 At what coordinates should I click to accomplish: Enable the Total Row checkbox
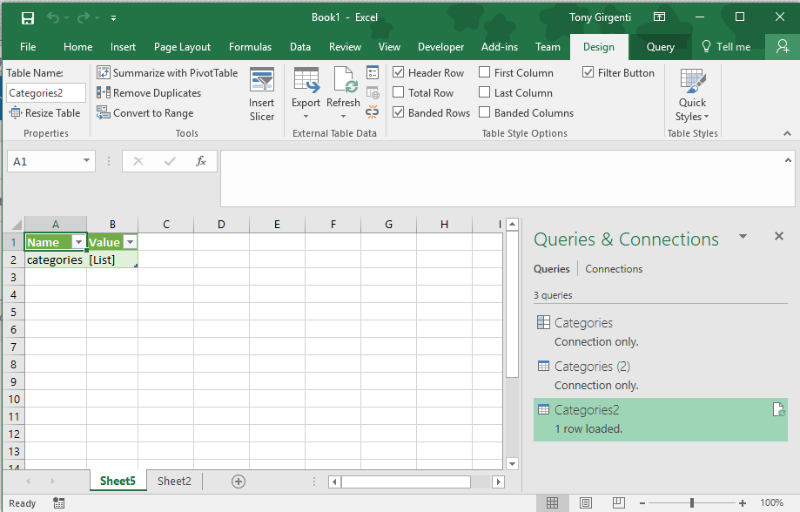click(x=399, y=92)
